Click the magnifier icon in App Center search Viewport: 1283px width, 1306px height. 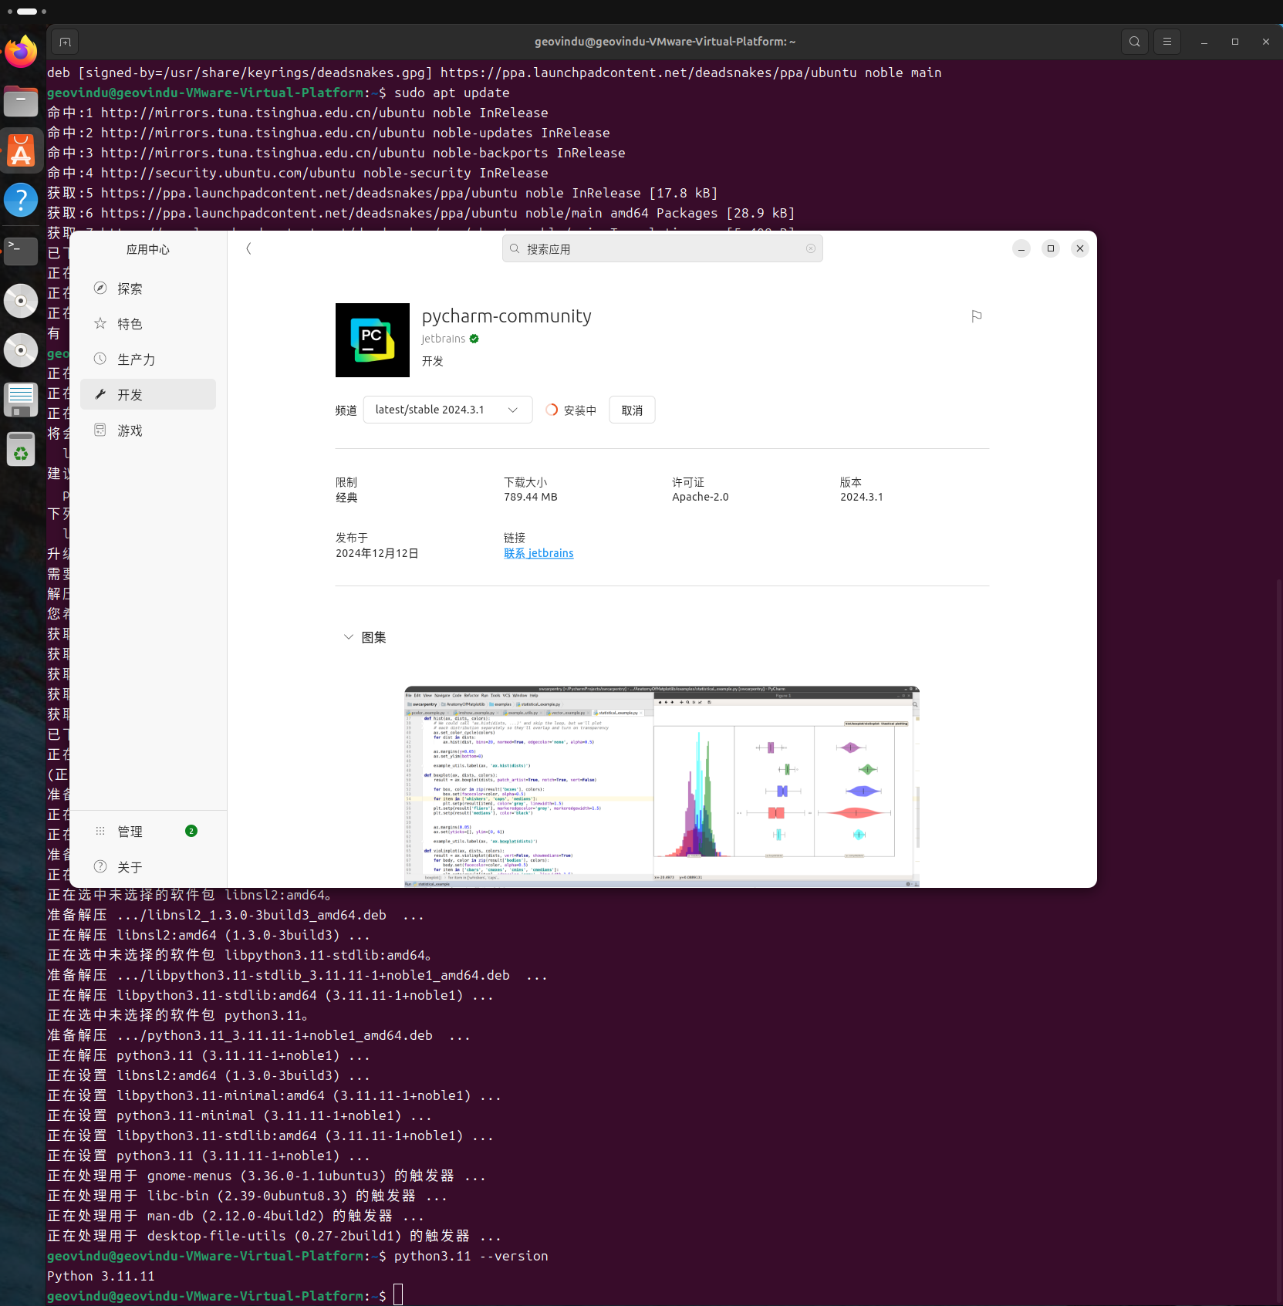(x=515, y=248)
